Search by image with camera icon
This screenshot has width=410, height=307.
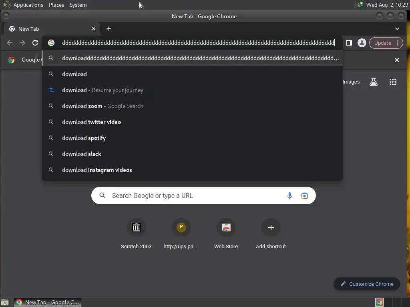[304, 195]
